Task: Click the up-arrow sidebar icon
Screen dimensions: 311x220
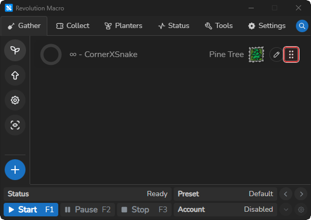Action: click(15, 75)
